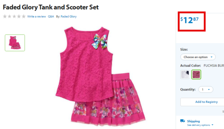Open the Write a review link
The image size is (224, 129).
36,16
